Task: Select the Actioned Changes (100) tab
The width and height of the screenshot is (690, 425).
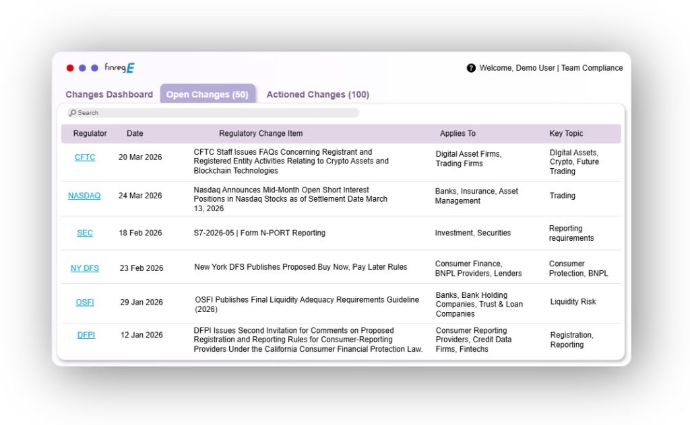Action: (x=317, y=95)
